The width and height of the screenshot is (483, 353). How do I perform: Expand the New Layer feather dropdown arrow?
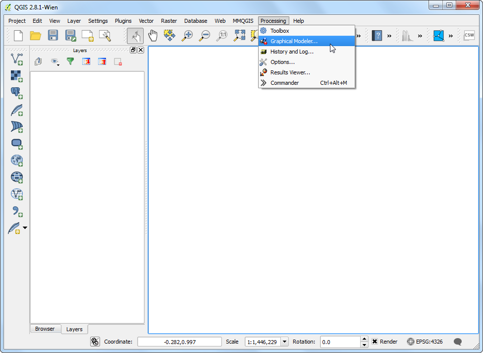25,228
